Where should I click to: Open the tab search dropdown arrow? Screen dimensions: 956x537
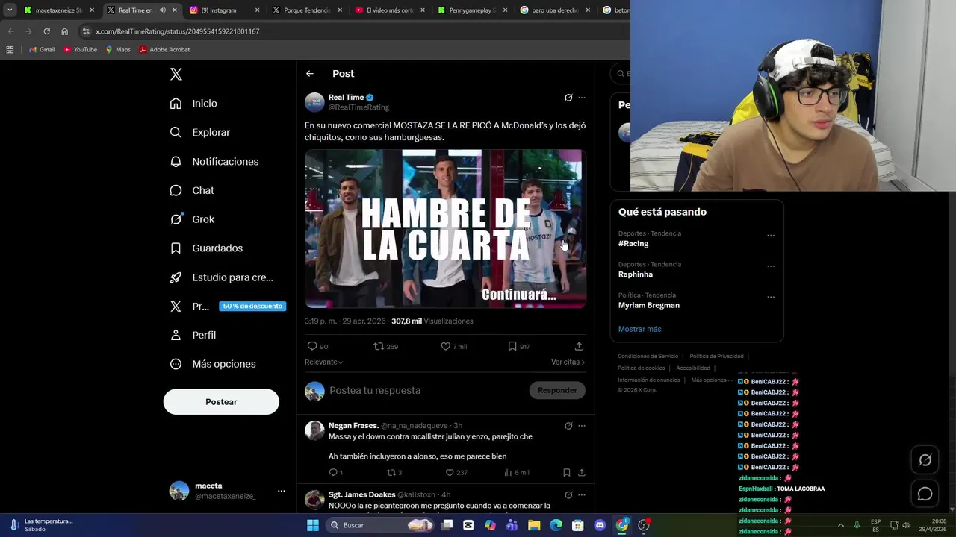10,10
